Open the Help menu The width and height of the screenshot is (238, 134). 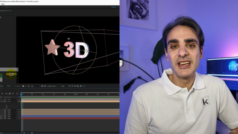(x=3, y=4)
